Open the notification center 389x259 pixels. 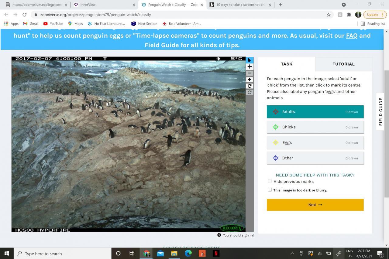380,253
